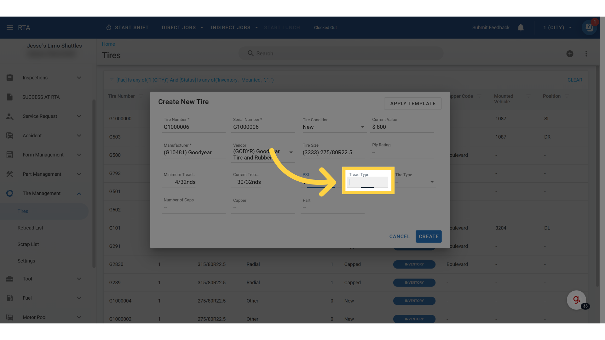Open the Tire Condition dropdown
Screen dimensions: 605x340
tap(362, 127)
